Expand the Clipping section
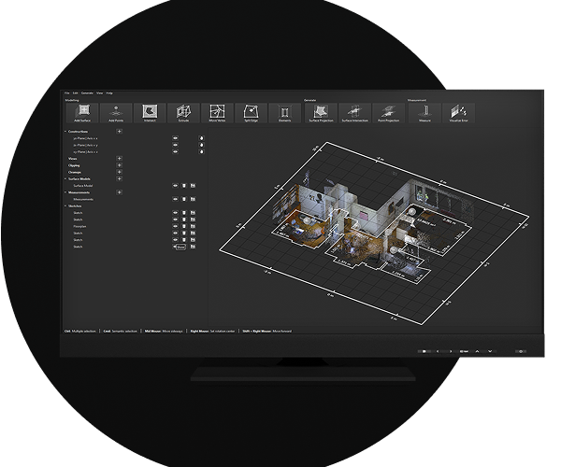 pos(119,165)
